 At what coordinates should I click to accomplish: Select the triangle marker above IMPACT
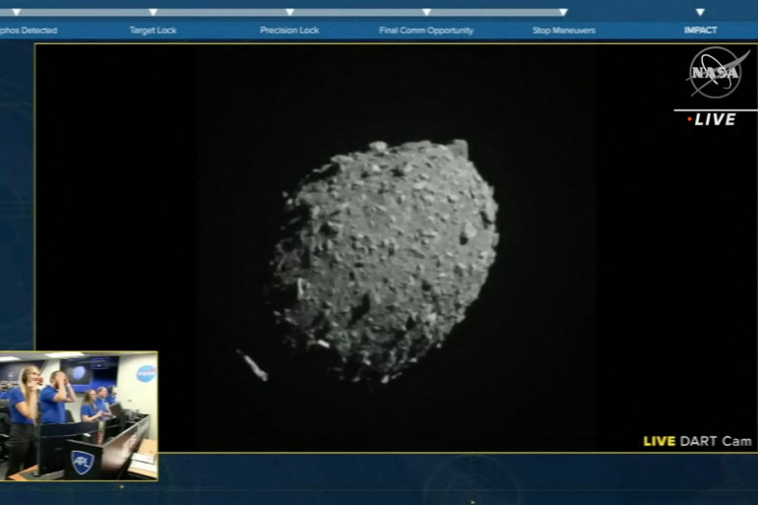[x=700, y=12]
